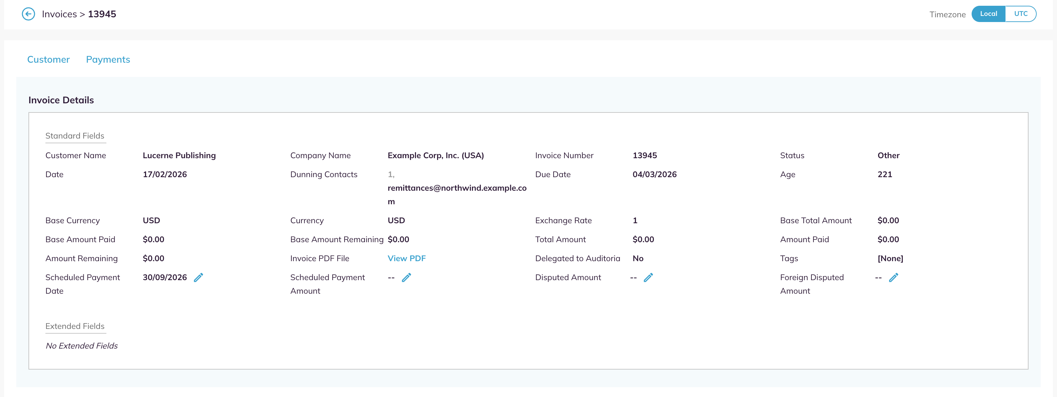Open the Customer tab
The width and height of the screenshot is (1057, 397).
click(48, 60)
